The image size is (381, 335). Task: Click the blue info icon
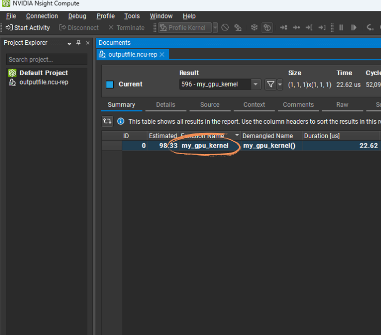pos(120,121)
